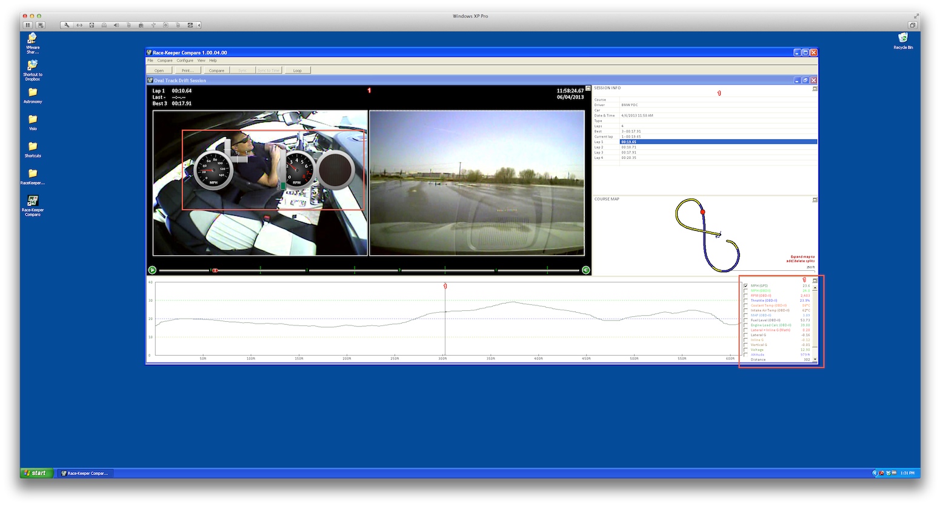Screen dimensions: 940x506
Task: Play the video with green play button
Action: tap(152, 270)
